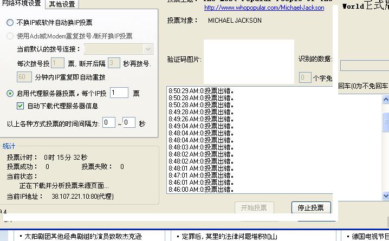Enable the 启用代理服务器投票 radio option
The image size is (389, 241).
pos(10,94)
